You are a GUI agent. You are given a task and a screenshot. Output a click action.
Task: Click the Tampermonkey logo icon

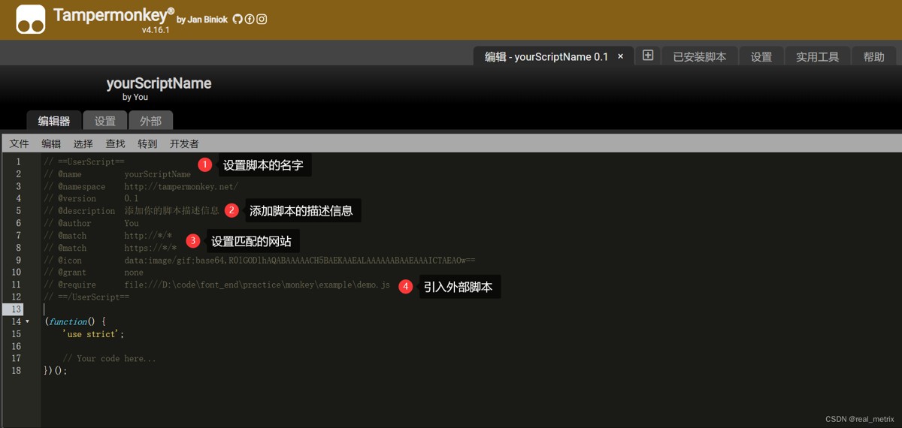[x=31, y=20]
